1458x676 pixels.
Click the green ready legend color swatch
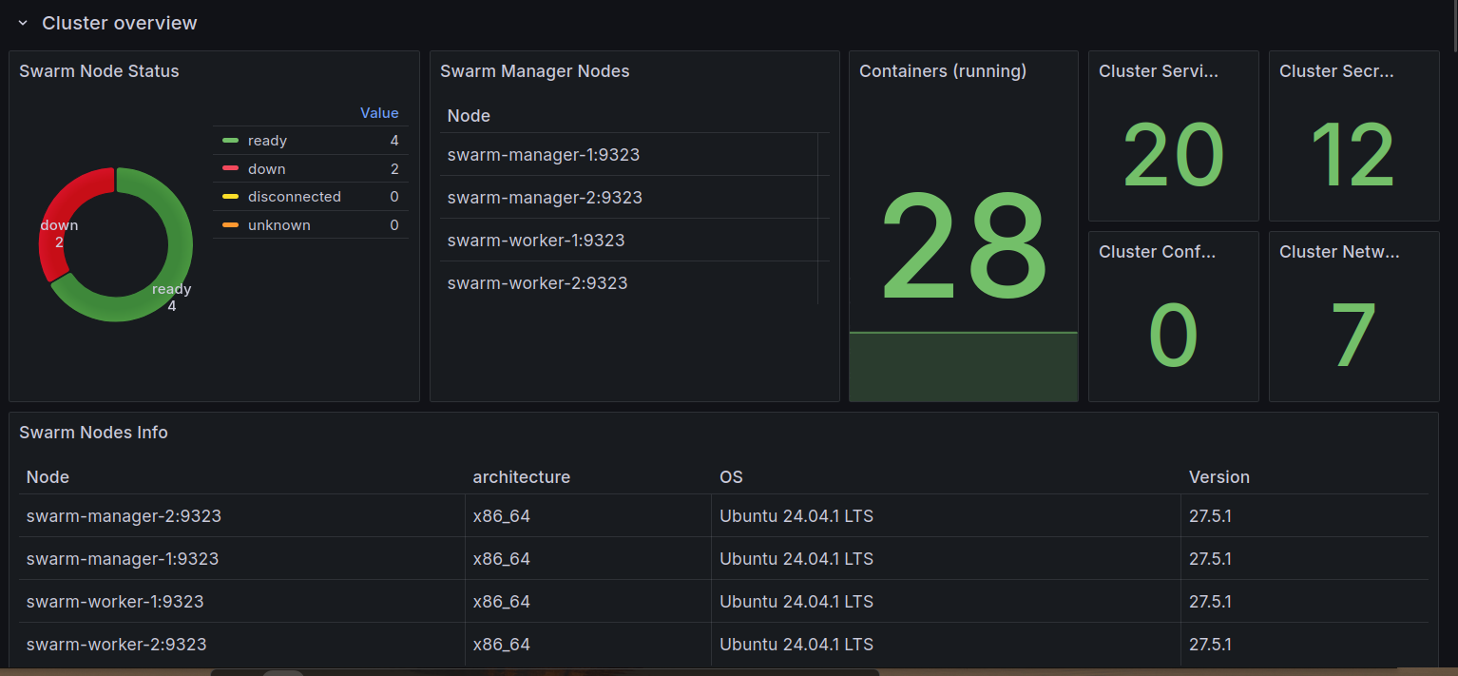coord(230,141)
